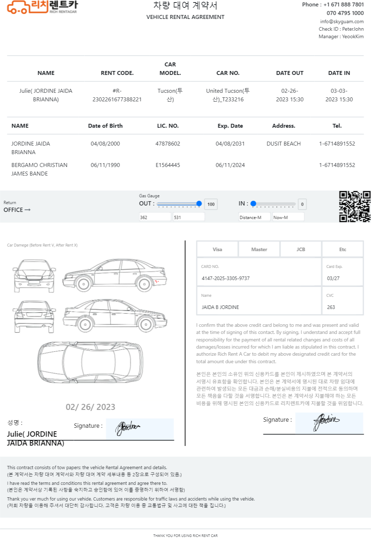
Task: Click car number United Tucson(투산)_T233216
Action: coord(228,95)
